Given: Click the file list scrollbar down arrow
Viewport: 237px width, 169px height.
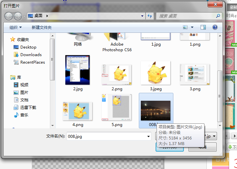Looking at the screenshot, I should coord(220,125).
